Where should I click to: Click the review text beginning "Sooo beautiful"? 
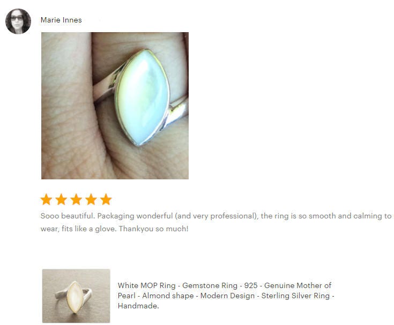pos(216,222)
